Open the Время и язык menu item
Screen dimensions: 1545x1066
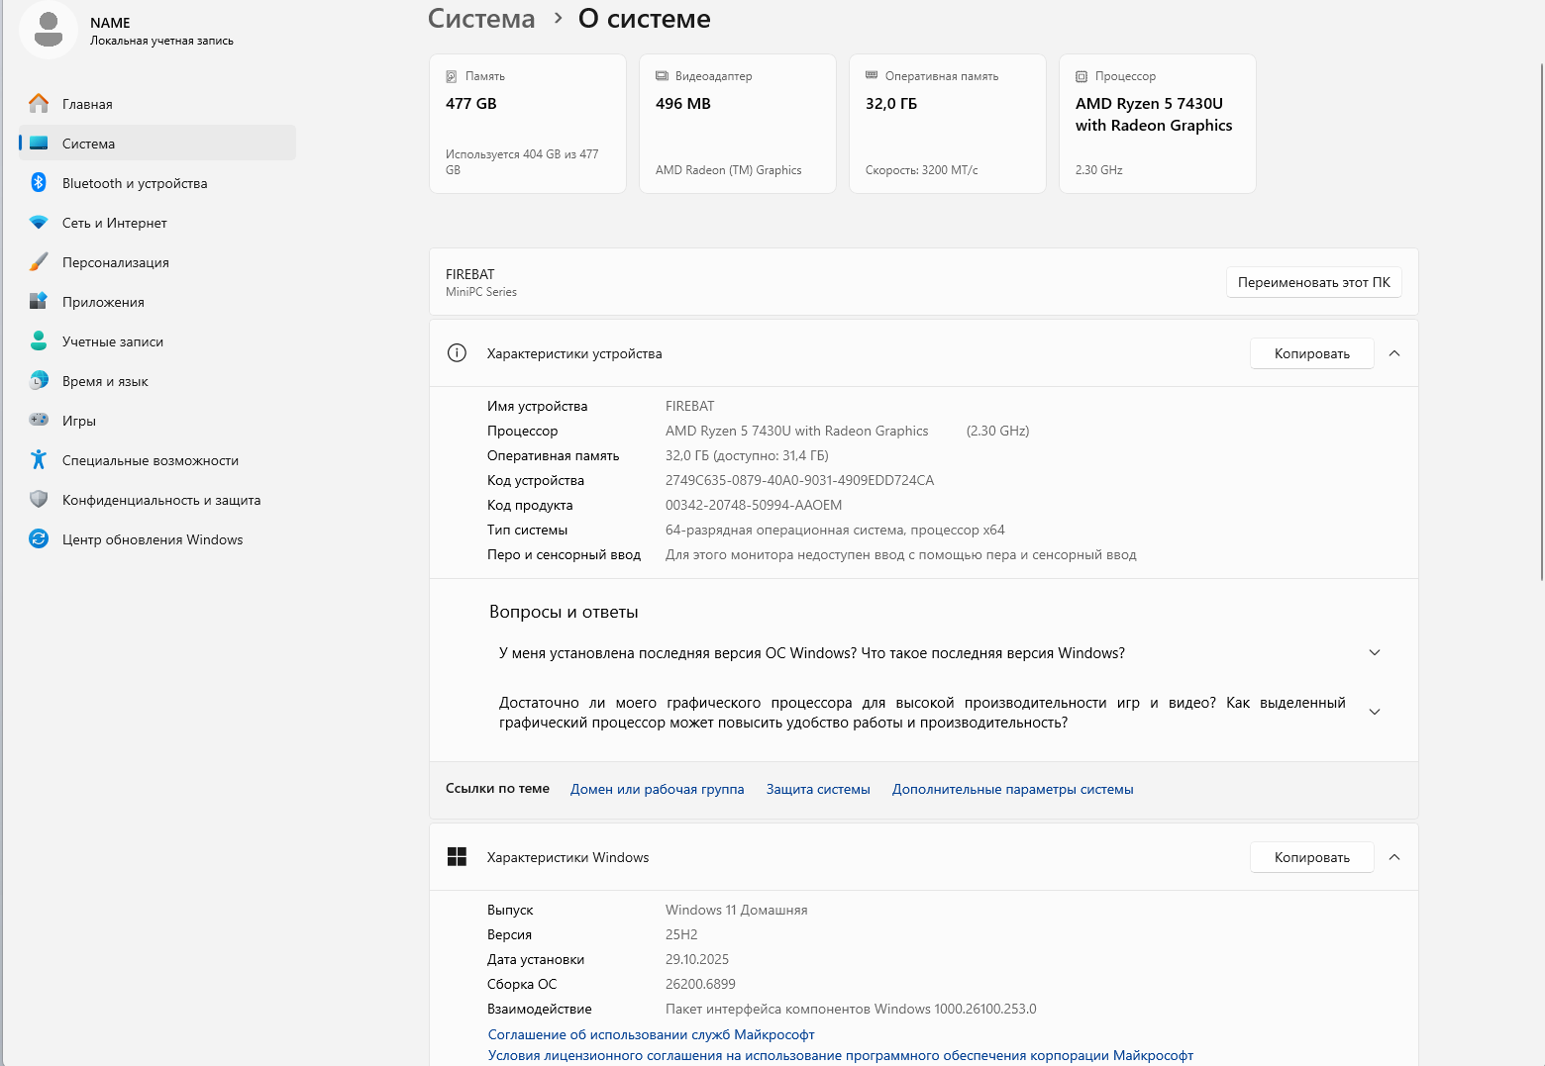105,381
